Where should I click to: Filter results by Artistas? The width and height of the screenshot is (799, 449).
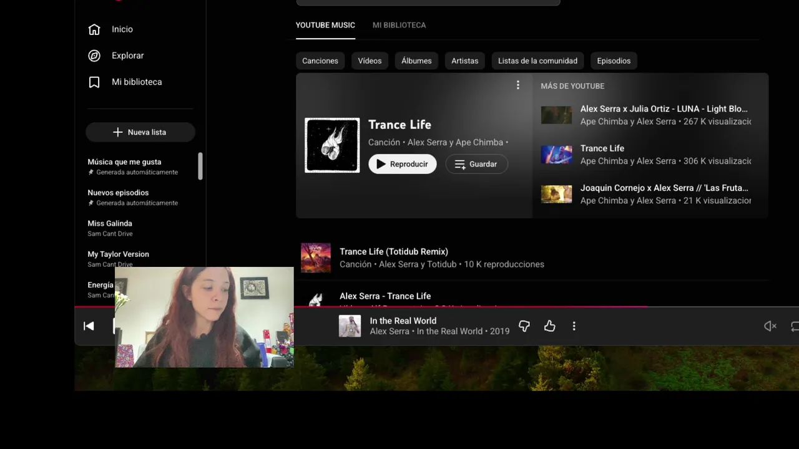[x=464, y=60]
